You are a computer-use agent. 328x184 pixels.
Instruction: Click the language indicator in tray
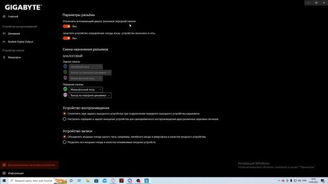click(x=304, y=180)
